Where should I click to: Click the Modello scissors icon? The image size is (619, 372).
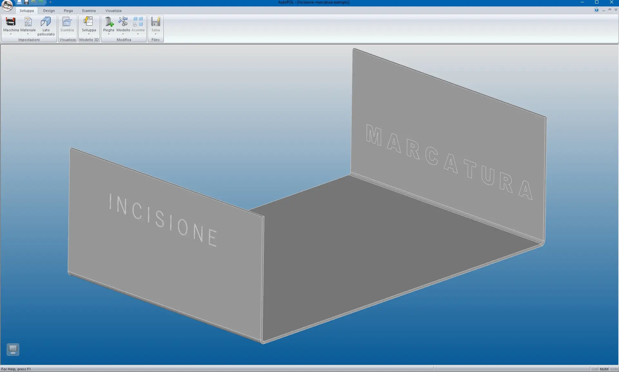coord(123,22)
